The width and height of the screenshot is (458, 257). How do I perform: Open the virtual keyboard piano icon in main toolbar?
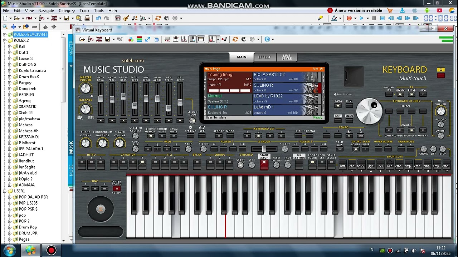point(117,18)
